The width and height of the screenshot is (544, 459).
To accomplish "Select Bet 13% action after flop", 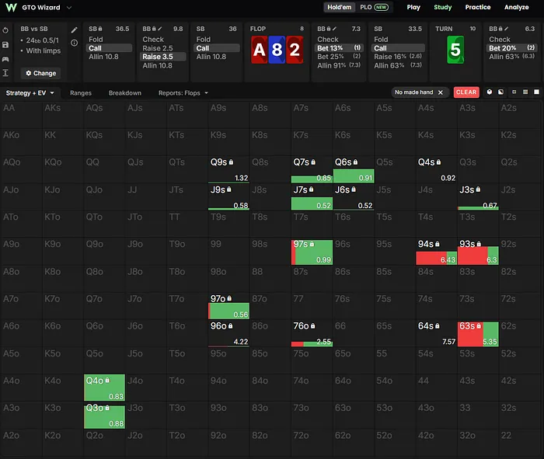I will [339, 48].
